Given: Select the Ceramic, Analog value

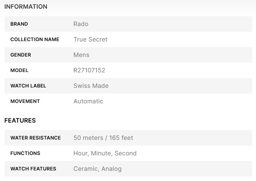Looking at the screenshot, I should pyautogui.click(x=97, y=169).
